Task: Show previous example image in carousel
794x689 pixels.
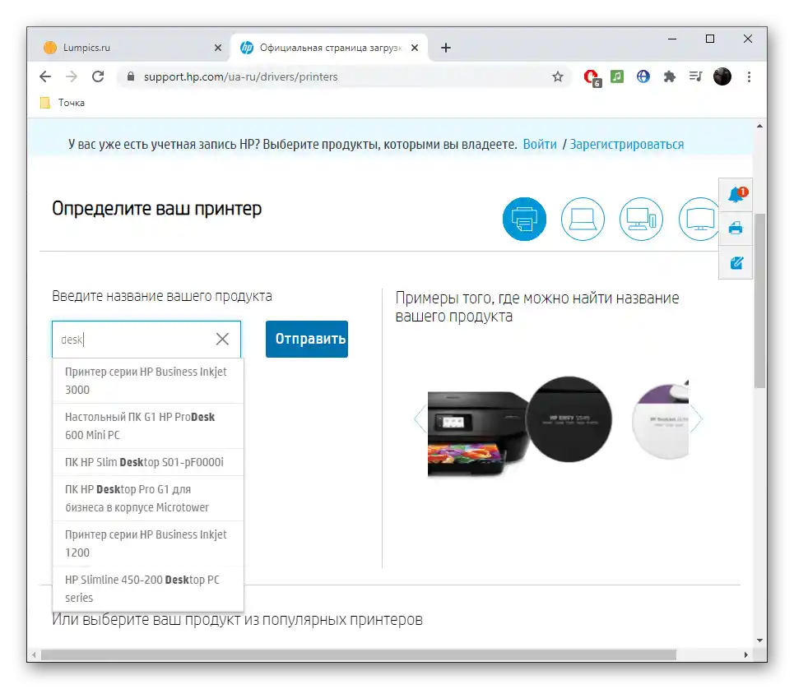Action: tap(420, 418)
